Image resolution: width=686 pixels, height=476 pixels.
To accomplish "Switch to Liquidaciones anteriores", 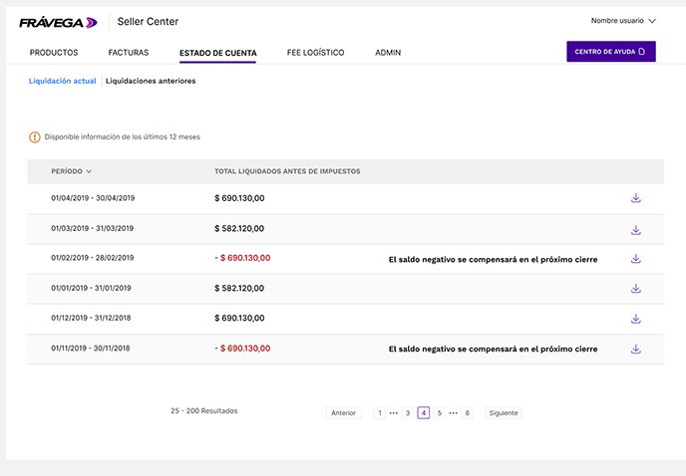I will 151,81.
